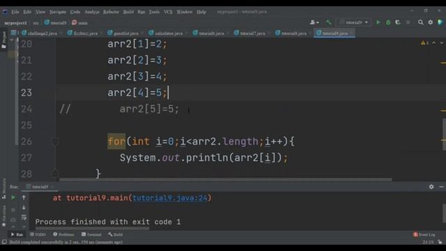The height and width of the screenshot is (251, 446).
Task: Open the VCS menu
Action: coord(168,12)
